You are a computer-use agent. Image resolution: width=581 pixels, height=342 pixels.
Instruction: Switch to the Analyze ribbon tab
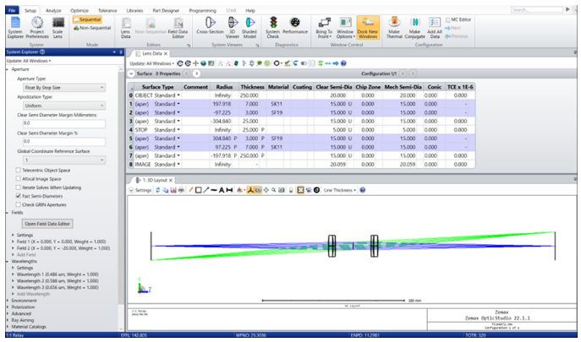tap(53, 11)
